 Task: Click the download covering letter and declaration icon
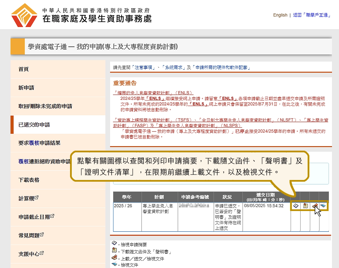pos(305,206)
